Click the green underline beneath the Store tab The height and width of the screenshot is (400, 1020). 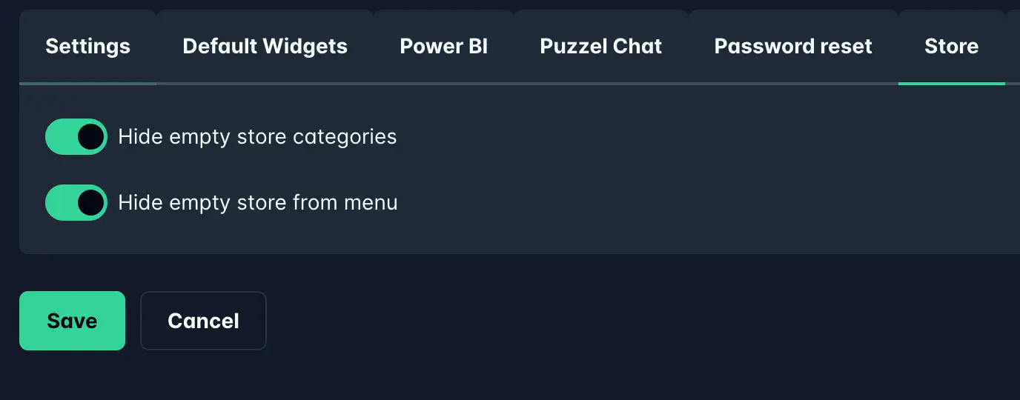951,83
